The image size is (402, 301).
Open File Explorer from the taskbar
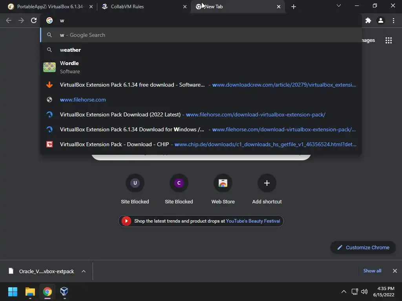pyautogui.click(x=30, y=292)
